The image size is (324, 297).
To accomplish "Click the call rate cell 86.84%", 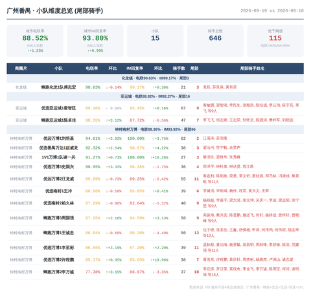I will [93, 233].
